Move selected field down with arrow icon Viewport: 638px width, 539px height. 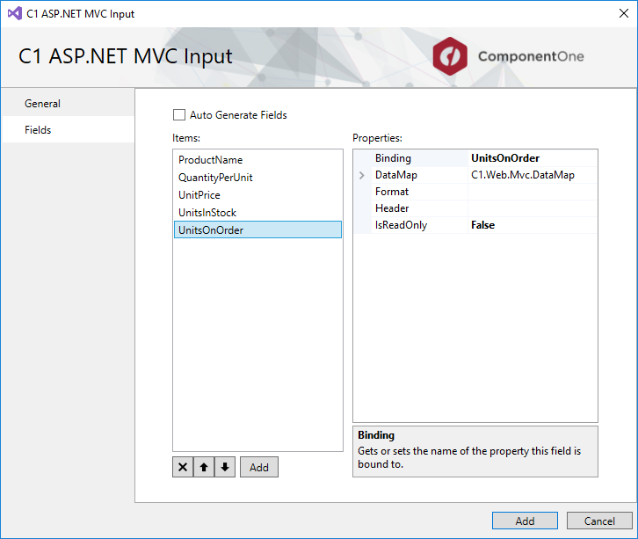[x=225, y=468]
